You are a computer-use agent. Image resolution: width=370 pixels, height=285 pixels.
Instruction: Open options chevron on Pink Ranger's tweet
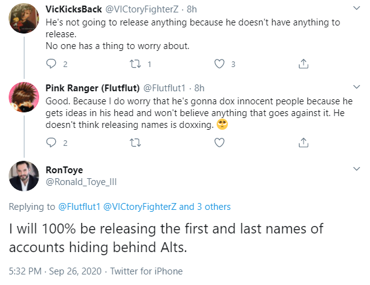pyautogui.click(x=356, y=87)
